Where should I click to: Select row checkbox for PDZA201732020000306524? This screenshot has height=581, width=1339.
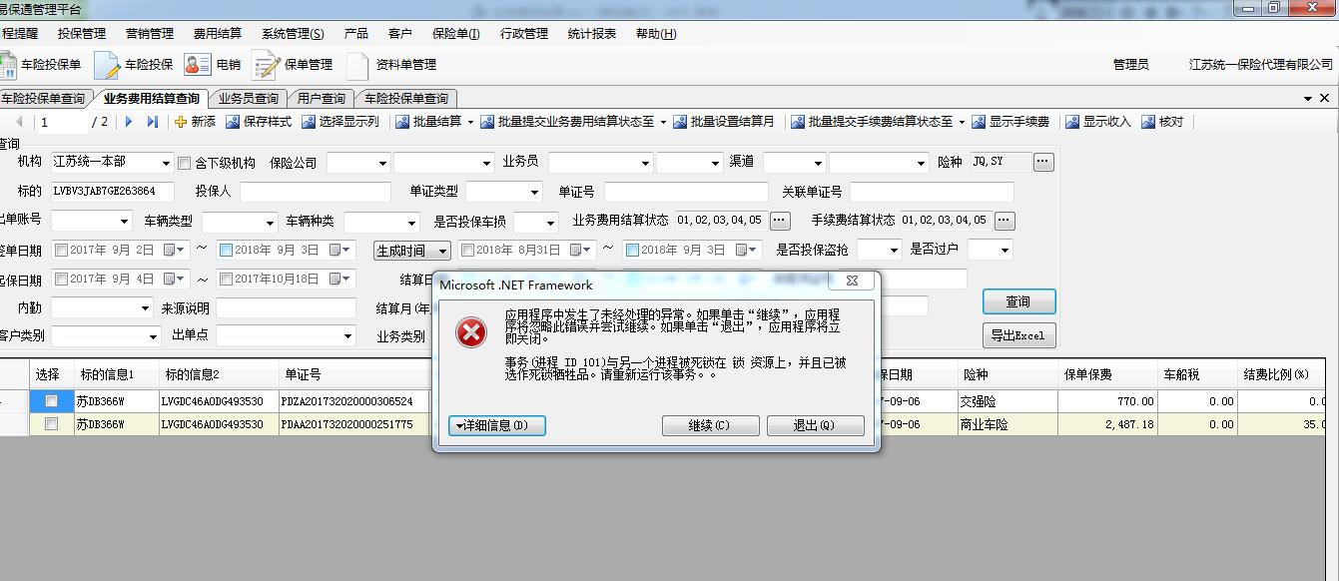[x=50, y=400]
